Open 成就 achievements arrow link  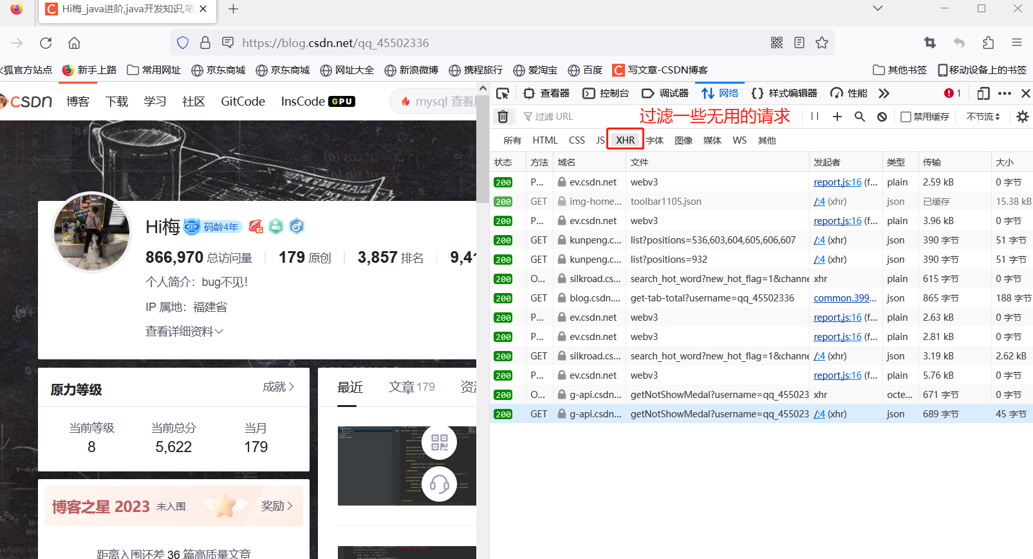[278, 386]
